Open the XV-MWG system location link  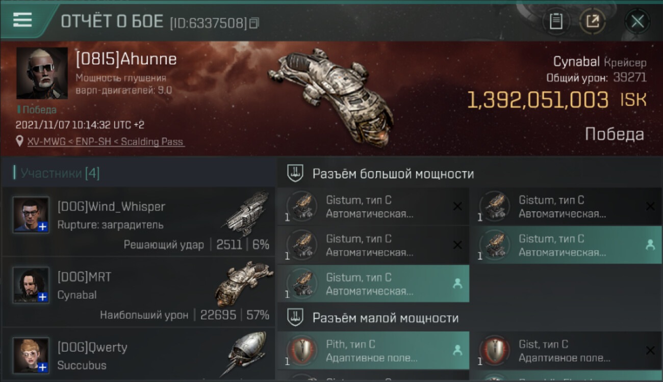[x=106, y=142]
